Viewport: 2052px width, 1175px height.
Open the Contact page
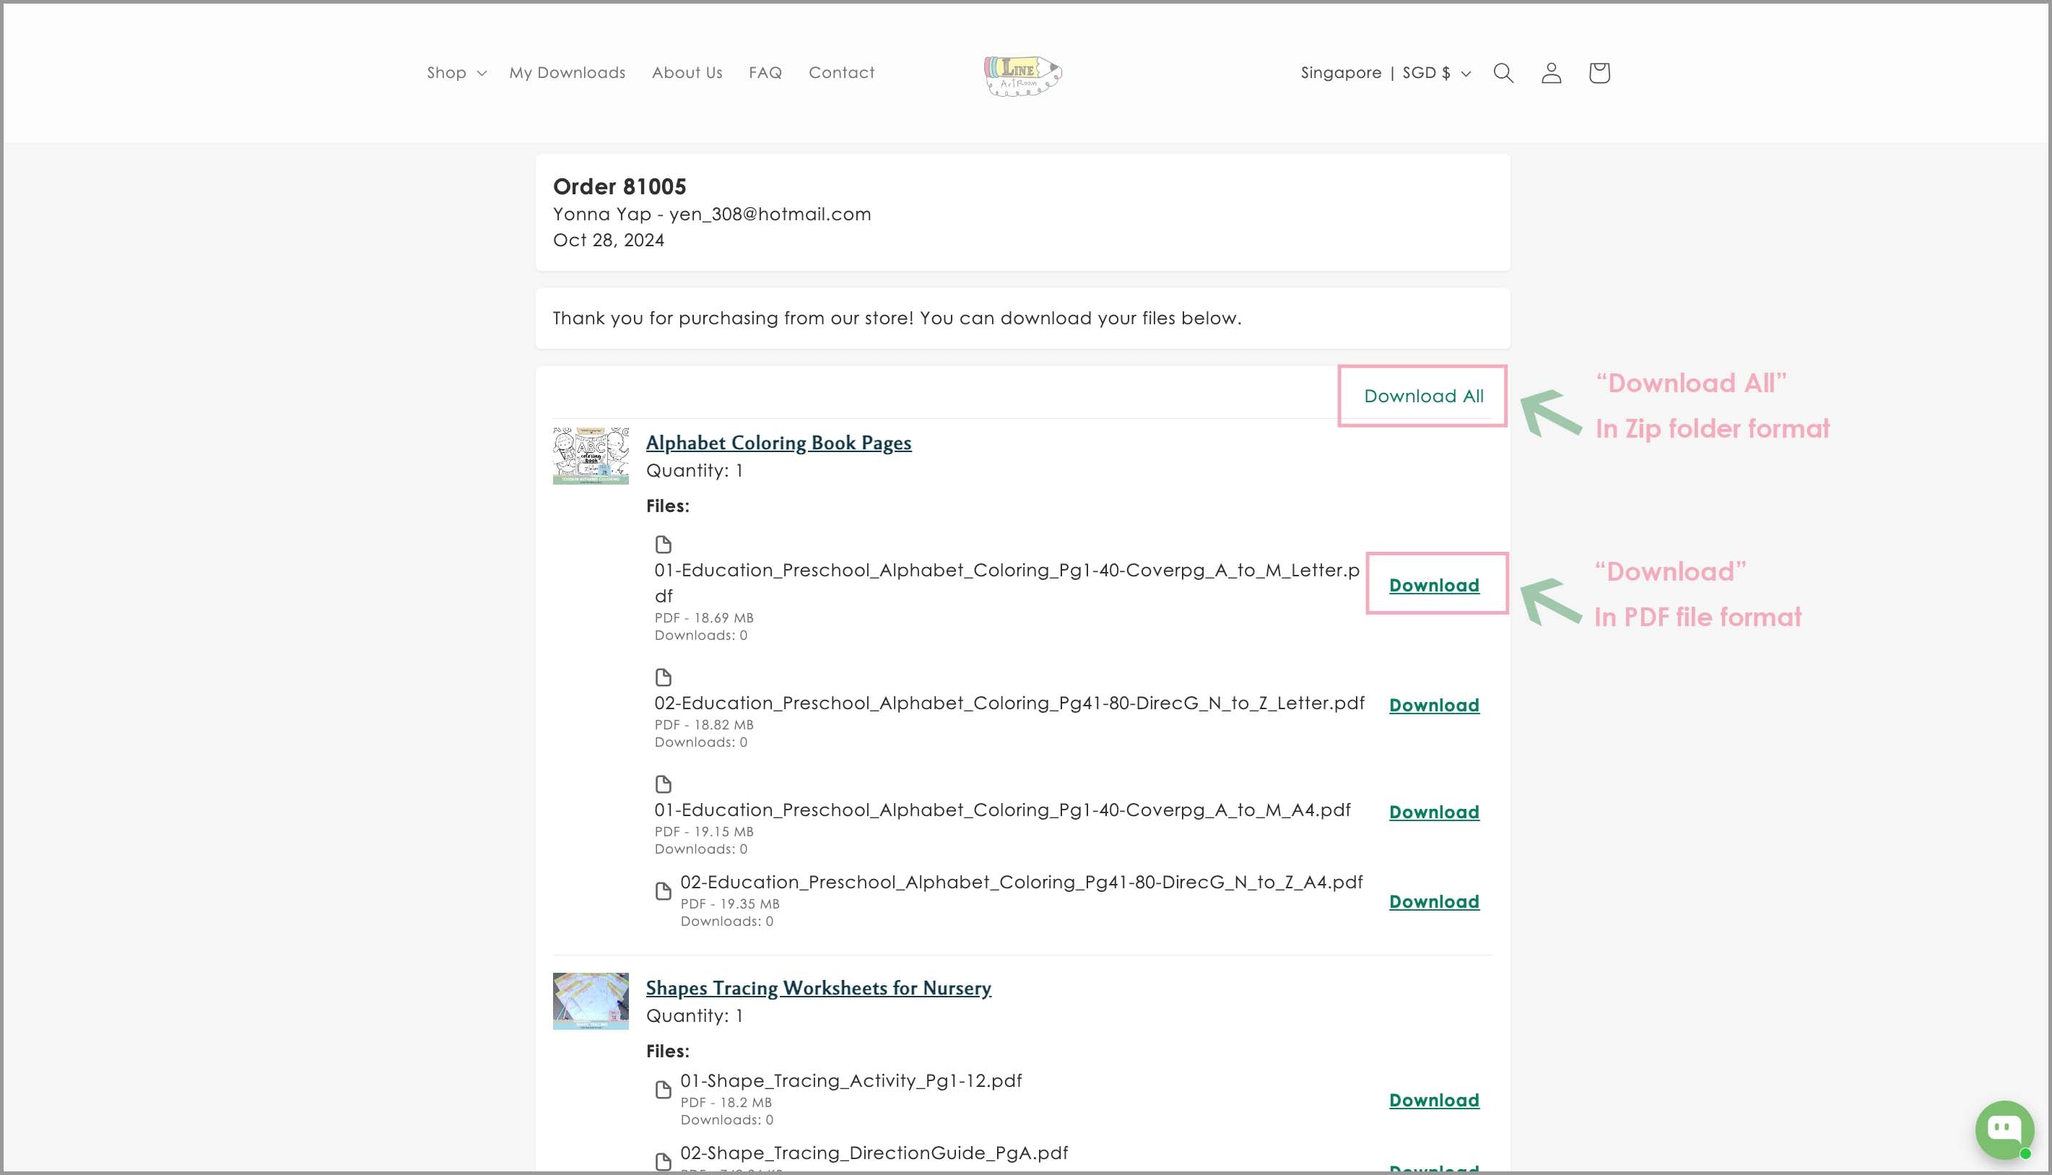click(x=841, y=73)
